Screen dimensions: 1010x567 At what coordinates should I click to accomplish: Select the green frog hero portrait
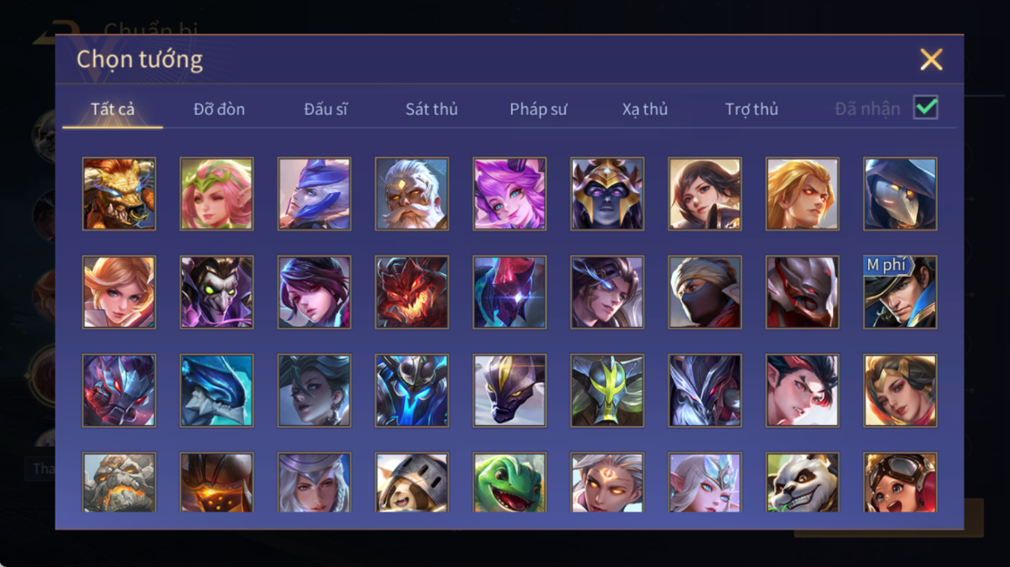pos(509,483)
